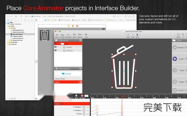Select the trashcan element row
The width and height of the screenshot is (187, 116).
68,50
